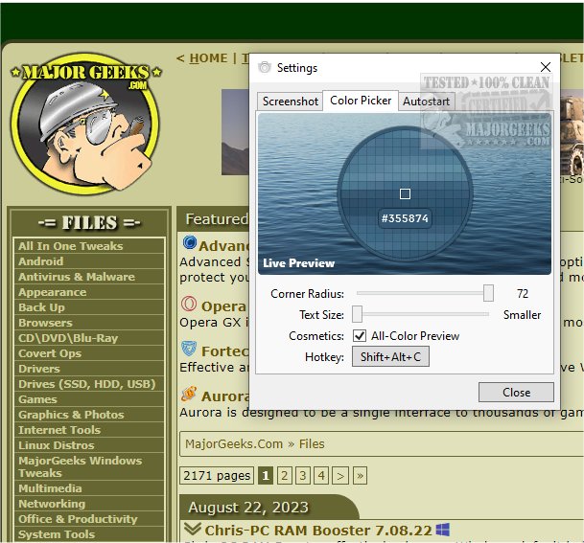Open the Back Up category
This screenshot has height=543, width=584.
41,307
